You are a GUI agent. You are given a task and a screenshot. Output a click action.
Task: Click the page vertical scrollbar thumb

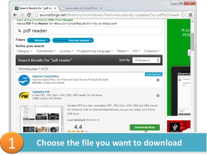click(192, 42)
